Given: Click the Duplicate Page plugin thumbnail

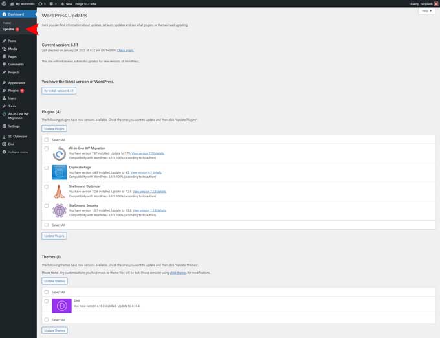Looking at the screenshot, I should 60,172.
